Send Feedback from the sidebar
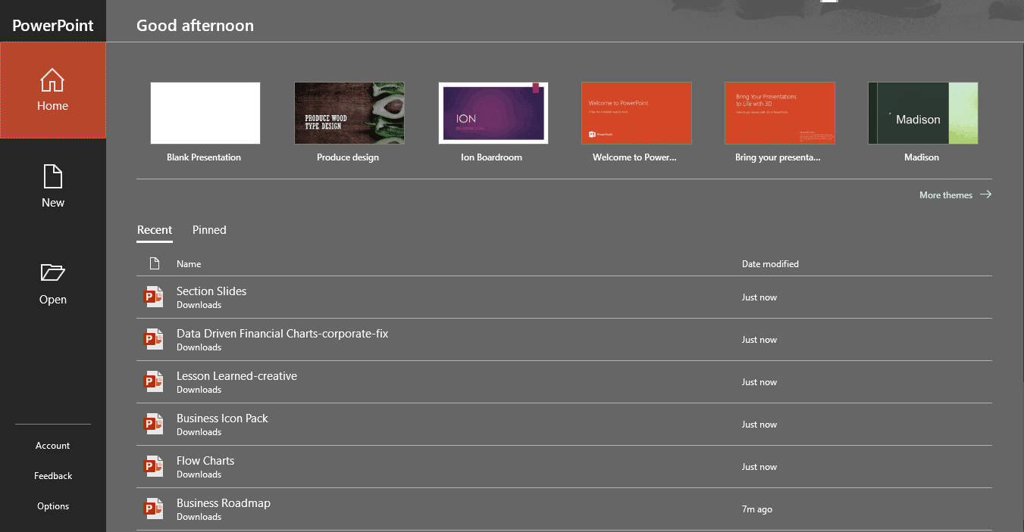The image size is (1024, 532). (x=52, y=475)
